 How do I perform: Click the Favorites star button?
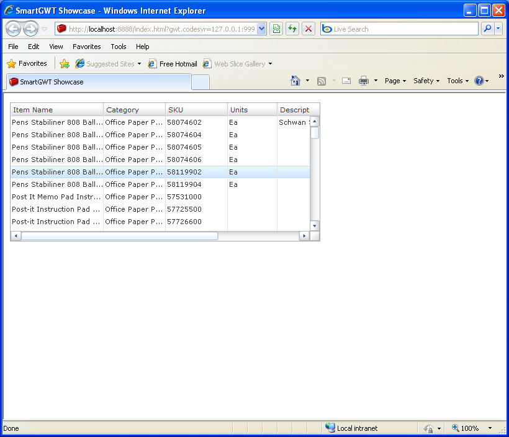(27, 64)
